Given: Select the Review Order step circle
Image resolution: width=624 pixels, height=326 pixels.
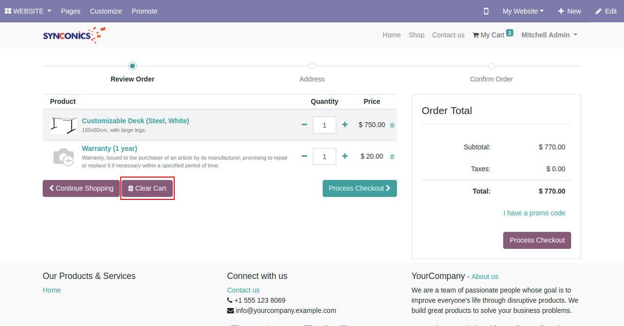Looking at the screenshot, I should click(132, 66).
